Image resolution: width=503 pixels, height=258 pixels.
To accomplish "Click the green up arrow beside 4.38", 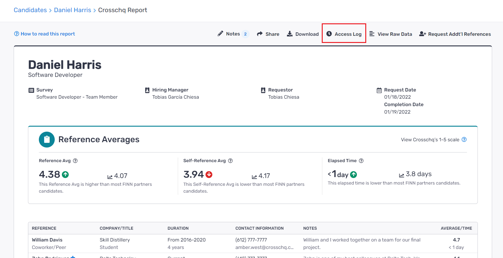I will click(x=65, y=175).
